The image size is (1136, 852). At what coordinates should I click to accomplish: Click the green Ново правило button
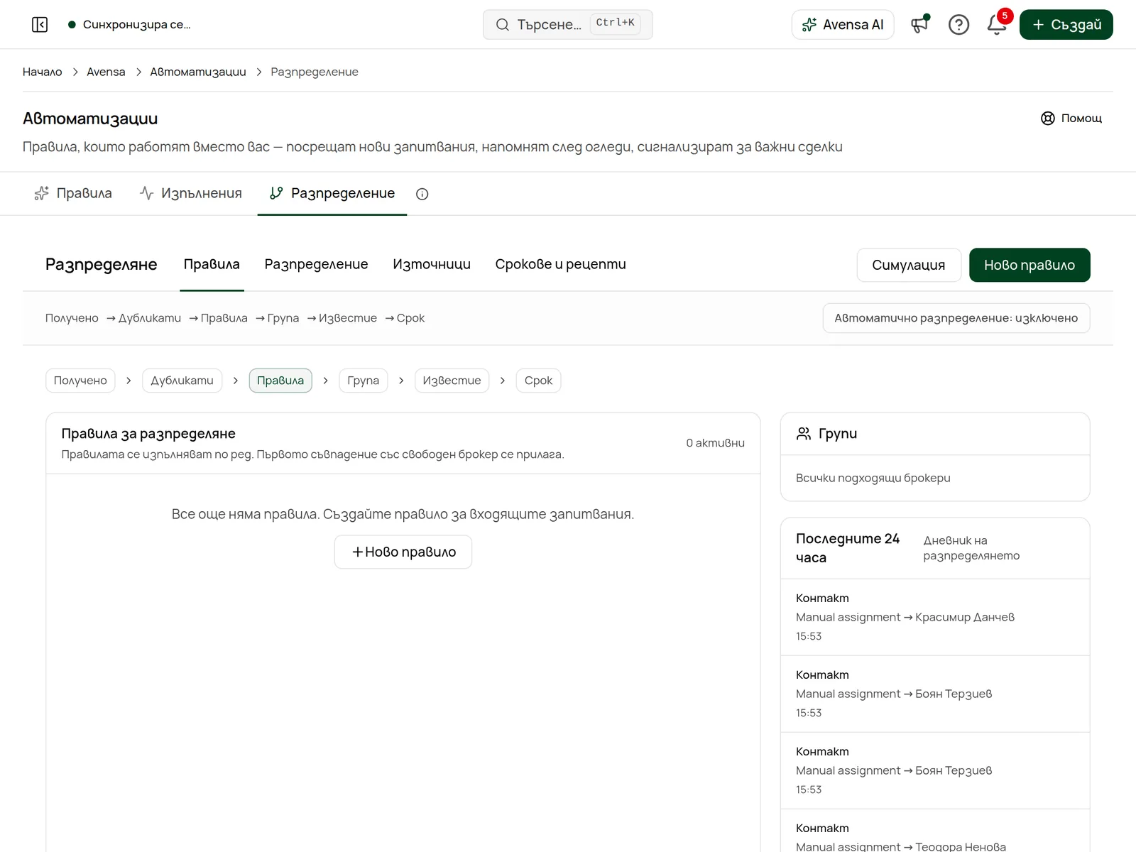pyautogui.click(x=1029, y=265)
